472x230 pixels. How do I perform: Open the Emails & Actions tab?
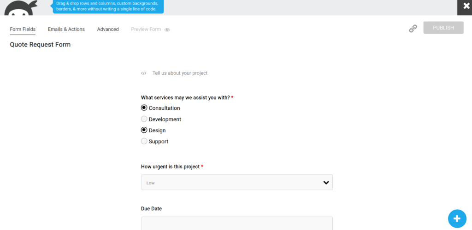click(x=66, y=29)
